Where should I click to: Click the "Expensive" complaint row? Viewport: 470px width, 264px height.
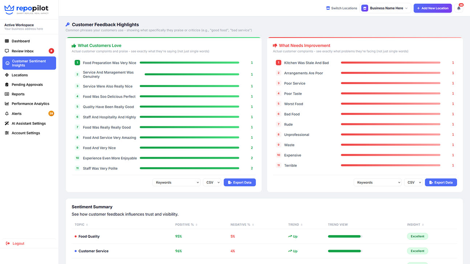365,155
